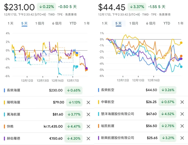
Task: Click the price $67.60 of 慧洋海運
Action: click(x=151, y=114)
